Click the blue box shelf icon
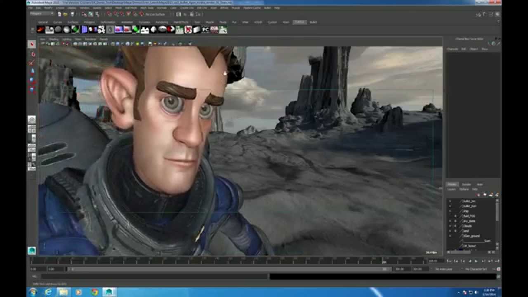Screen dimensions: 528x297 pos(84,30)
